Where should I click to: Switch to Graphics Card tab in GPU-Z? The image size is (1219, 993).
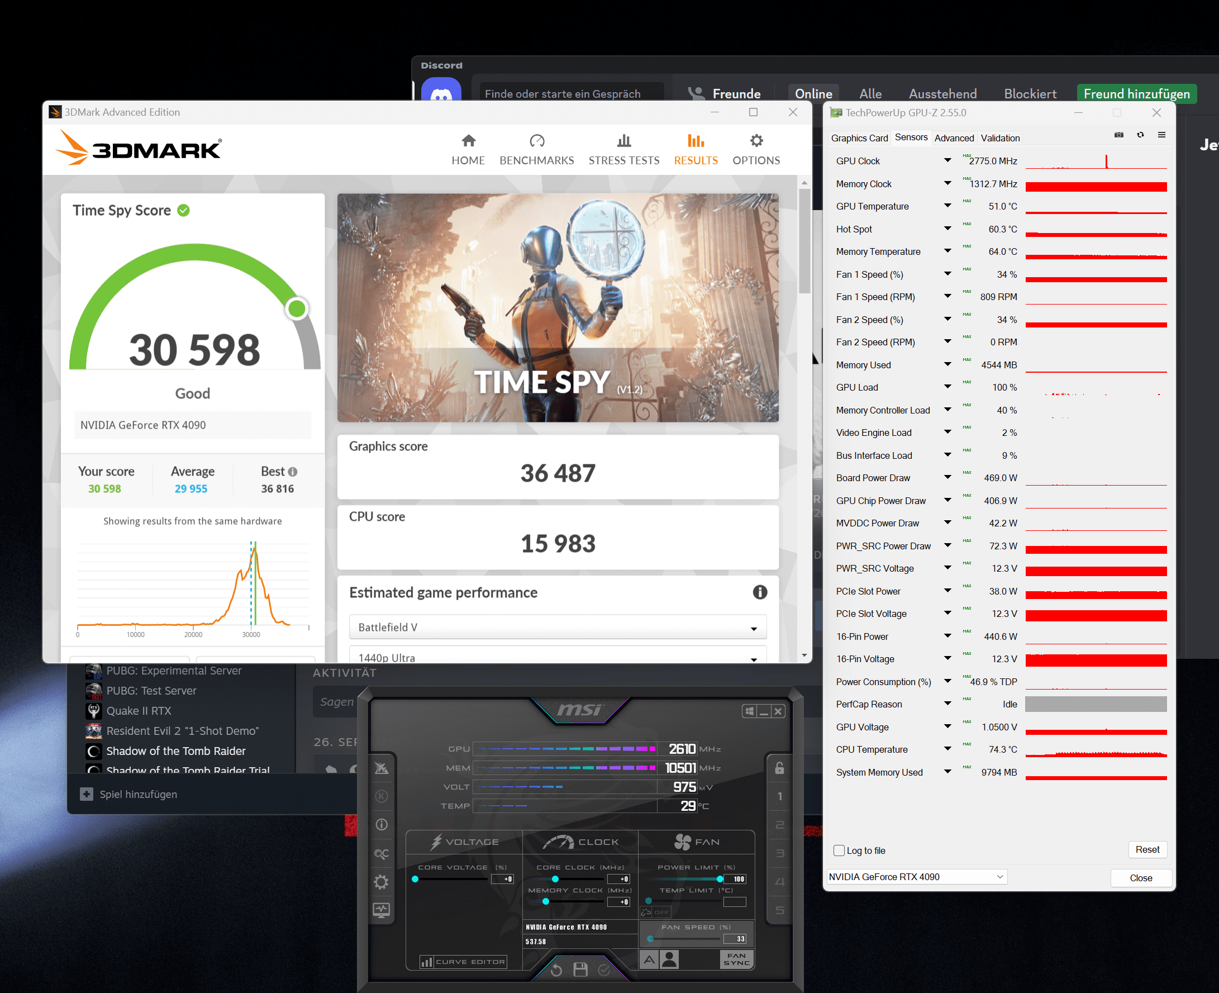pos(859,138)
